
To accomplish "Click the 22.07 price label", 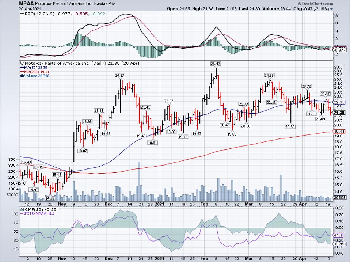I will point(169,101).
